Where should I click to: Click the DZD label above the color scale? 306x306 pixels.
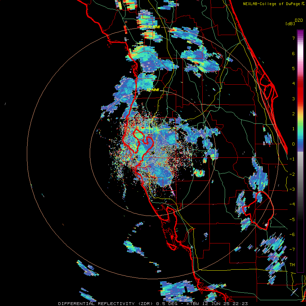299,20
